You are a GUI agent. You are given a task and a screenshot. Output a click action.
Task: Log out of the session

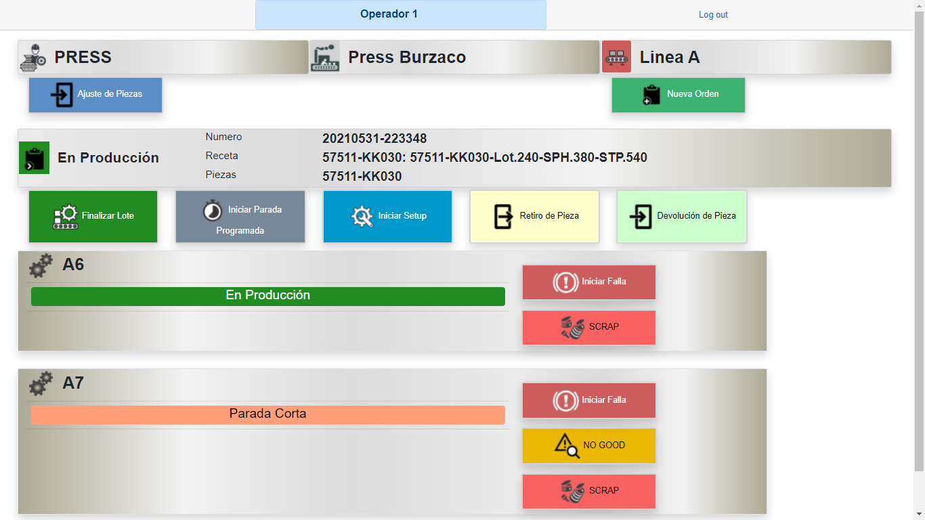pyautogui.click(x=713, y=15)
